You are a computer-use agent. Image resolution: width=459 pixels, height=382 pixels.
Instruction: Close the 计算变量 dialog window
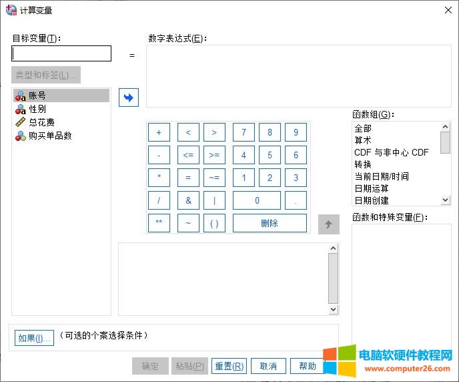pyautogui.click(x=448, y=10)
